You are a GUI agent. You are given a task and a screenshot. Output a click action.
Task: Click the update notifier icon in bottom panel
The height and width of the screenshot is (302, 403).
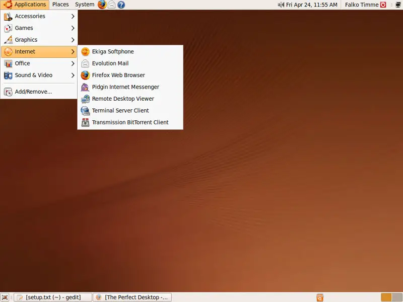pos(320,297)
